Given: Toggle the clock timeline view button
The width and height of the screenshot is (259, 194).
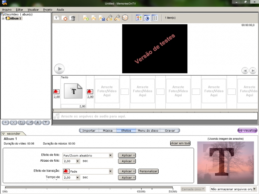Looking at the screenshot, I should pos(147,18).
